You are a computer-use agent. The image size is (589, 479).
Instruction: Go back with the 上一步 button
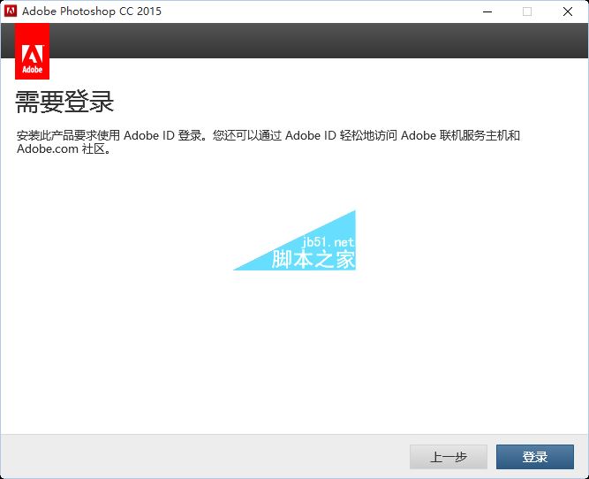448,457
